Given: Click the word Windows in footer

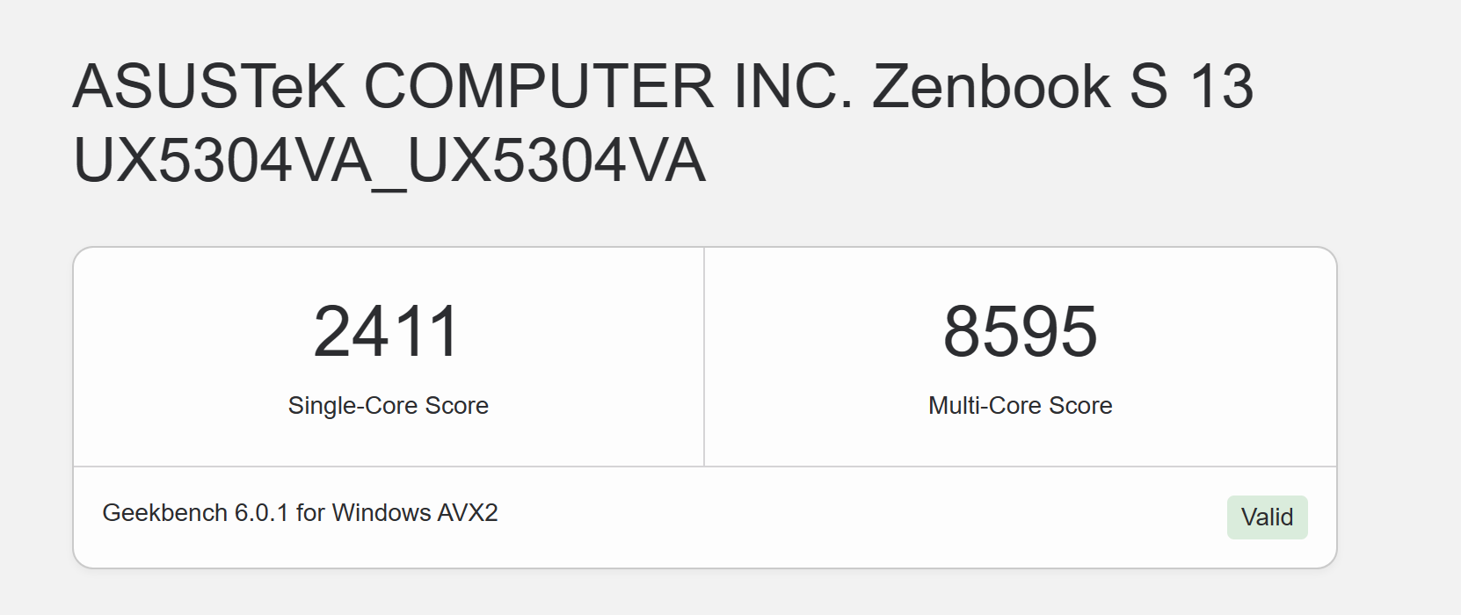Looking at the screenshot, I should (x=382, y=512).
